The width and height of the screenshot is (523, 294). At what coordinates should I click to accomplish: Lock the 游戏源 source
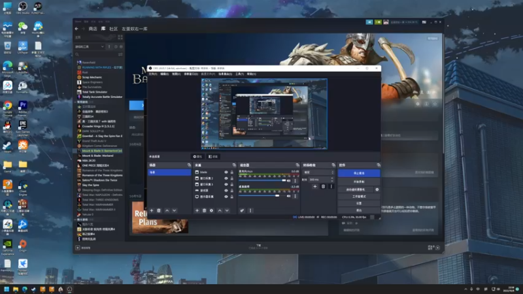click(232, 191)
